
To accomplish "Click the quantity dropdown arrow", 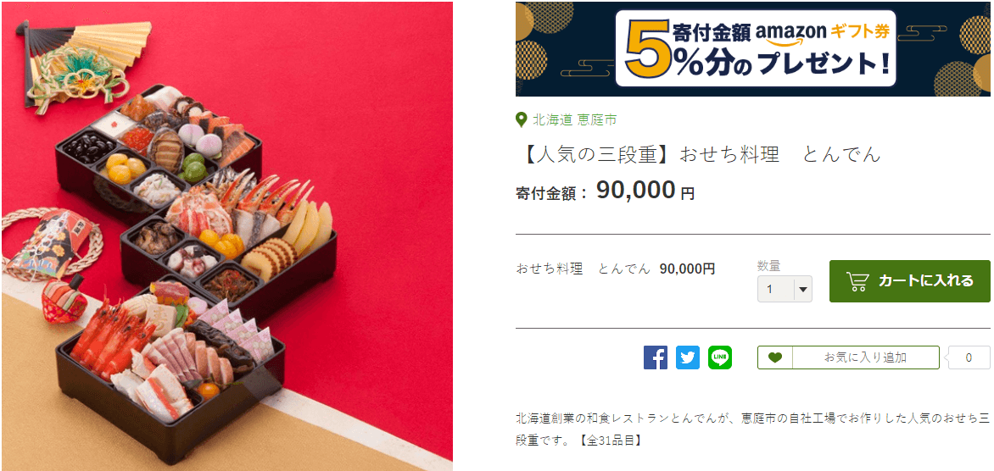I will click(802, 290).
